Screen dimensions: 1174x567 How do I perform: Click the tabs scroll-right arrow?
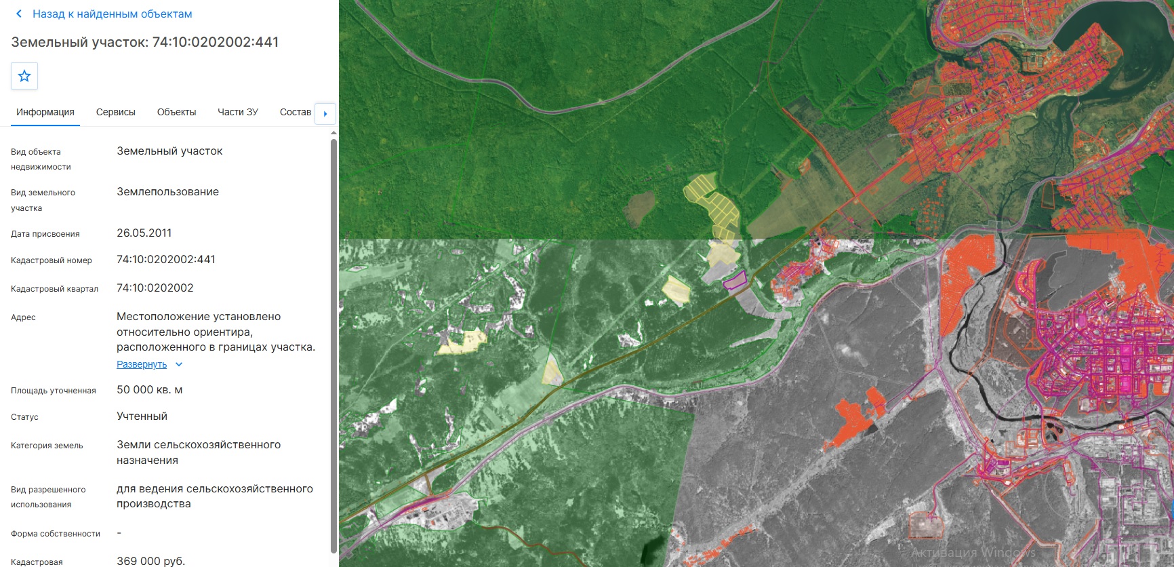[325, 114]
